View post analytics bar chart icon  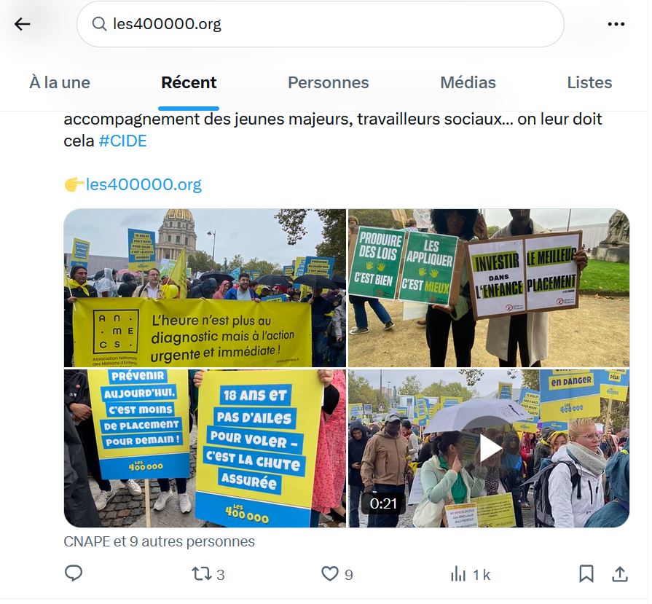(x=457, y=574)
